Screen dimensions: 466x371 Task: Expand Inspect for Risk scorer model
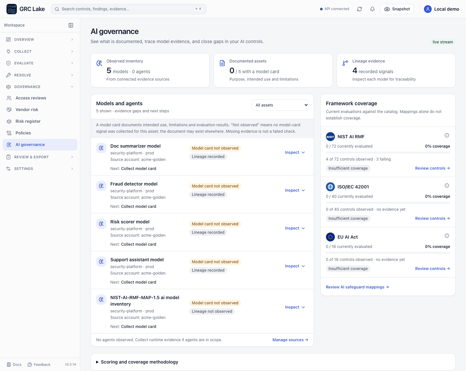(x=295, y=228)
